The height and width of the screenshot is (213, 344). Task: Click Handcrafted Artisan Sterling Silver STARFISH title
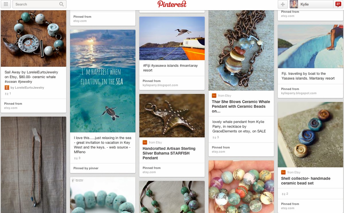(169, 153)
